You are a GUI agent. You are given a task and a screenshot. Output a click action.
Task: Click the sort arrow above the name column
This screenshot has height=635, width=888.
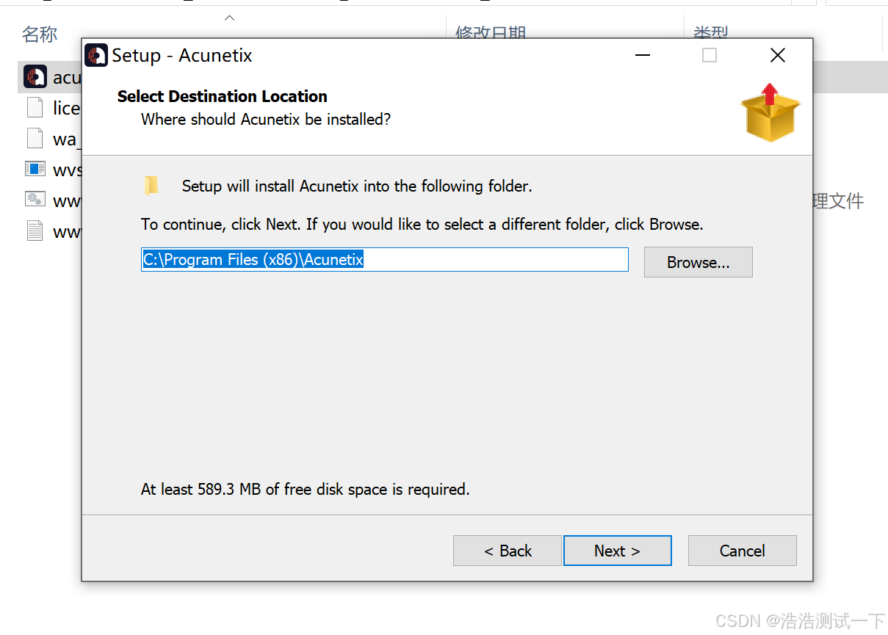point(230,18)
